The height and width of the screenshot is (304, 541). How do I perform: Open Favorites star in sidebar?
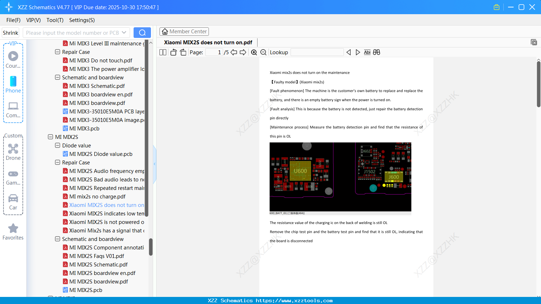point(13,232)
